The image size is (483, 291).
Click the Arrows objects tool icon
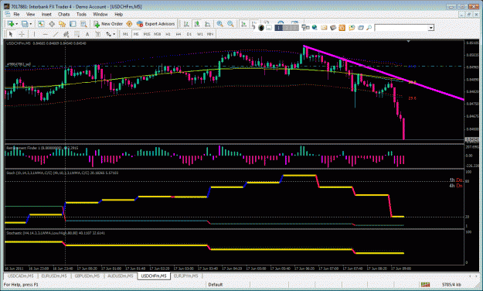108,34
